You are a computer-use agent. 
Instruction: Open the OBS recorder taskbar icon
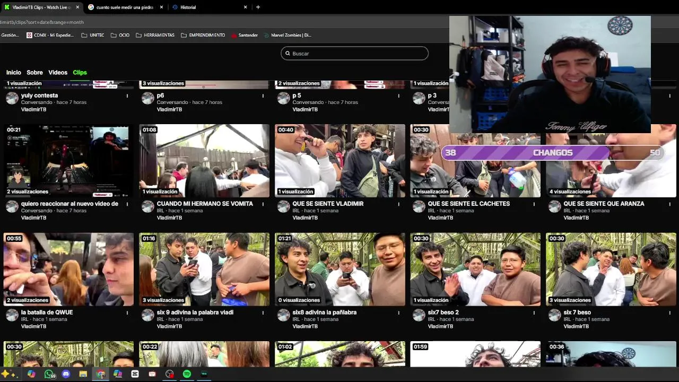tap(170, 374)
